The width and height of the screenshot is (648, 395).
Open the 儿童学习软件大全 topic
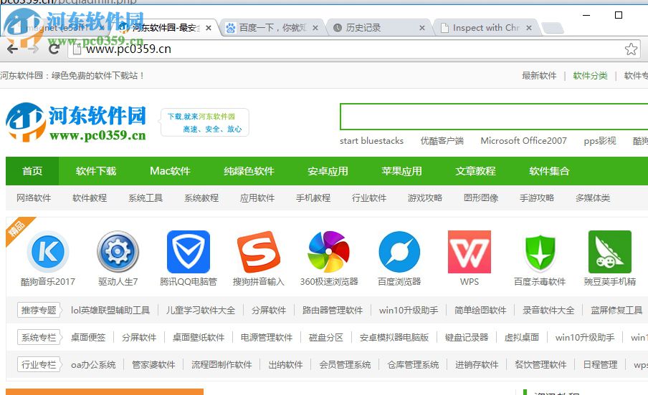(201, 310)
